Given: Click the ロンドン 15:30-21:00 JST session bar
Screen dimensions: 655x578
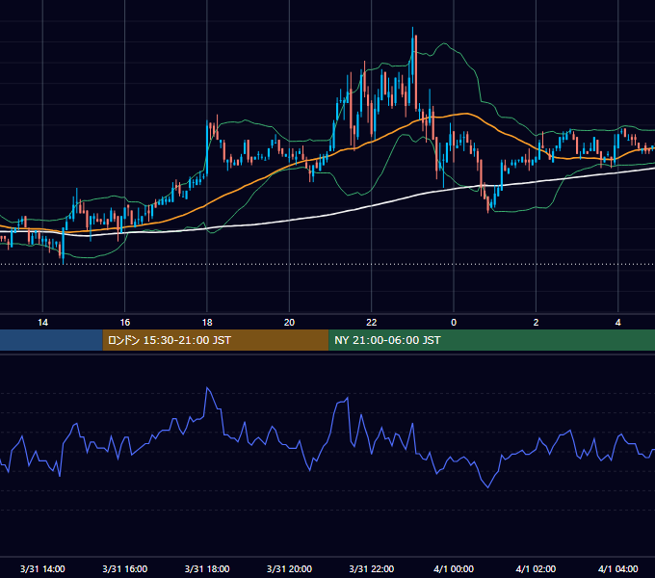Looking at the screenshot, I should tap(216, 340).
